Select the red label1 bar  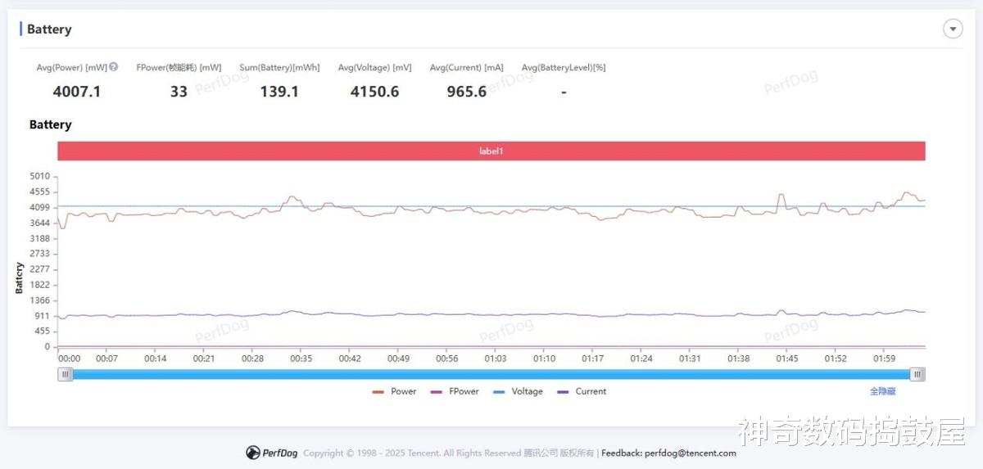point(491,151)
